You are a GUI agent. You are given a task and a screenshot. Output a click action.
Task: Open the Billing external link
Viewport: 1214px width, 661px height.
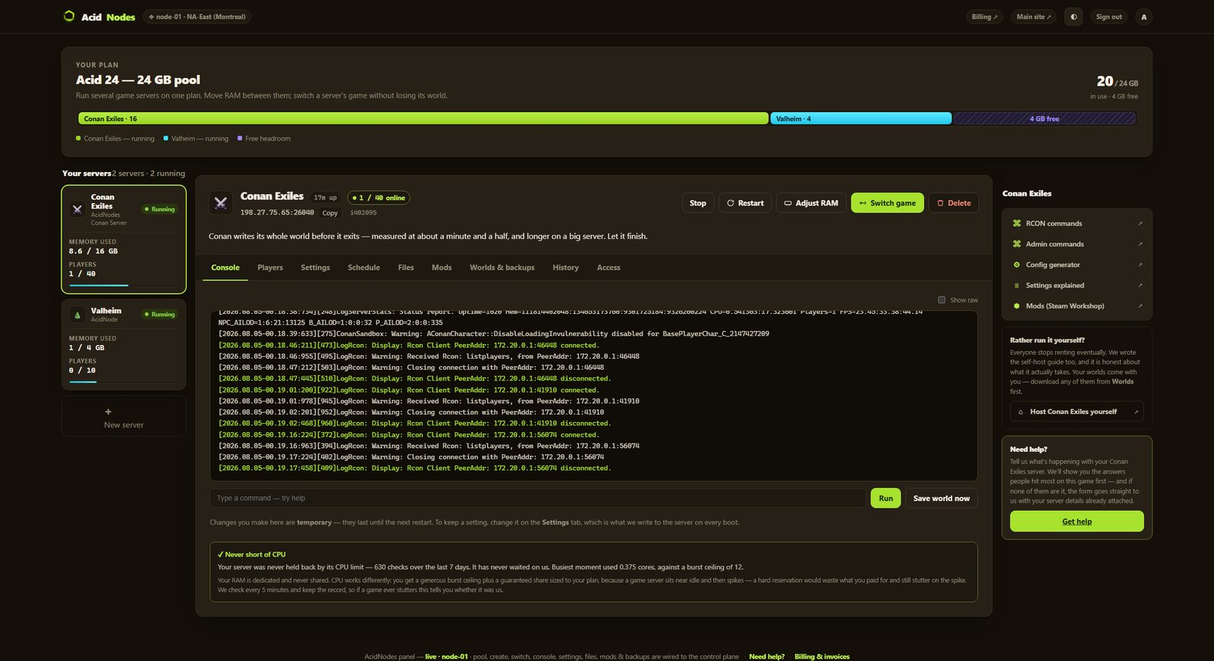point(985,17)
